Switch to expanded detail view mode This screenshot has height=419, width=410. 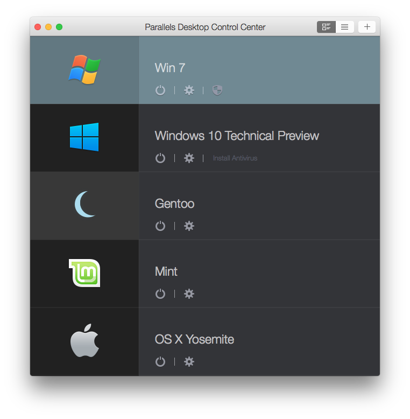click(x=326, y=27)
